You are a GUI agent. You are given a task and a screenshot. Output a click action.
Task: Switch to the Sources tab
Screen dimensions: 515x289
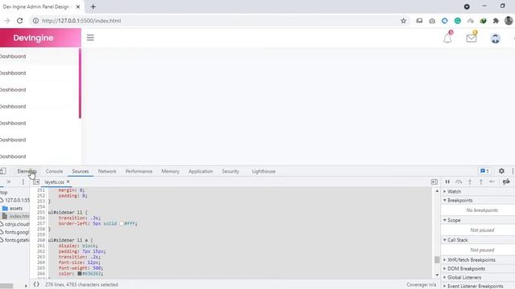click(x=80, y=171)
